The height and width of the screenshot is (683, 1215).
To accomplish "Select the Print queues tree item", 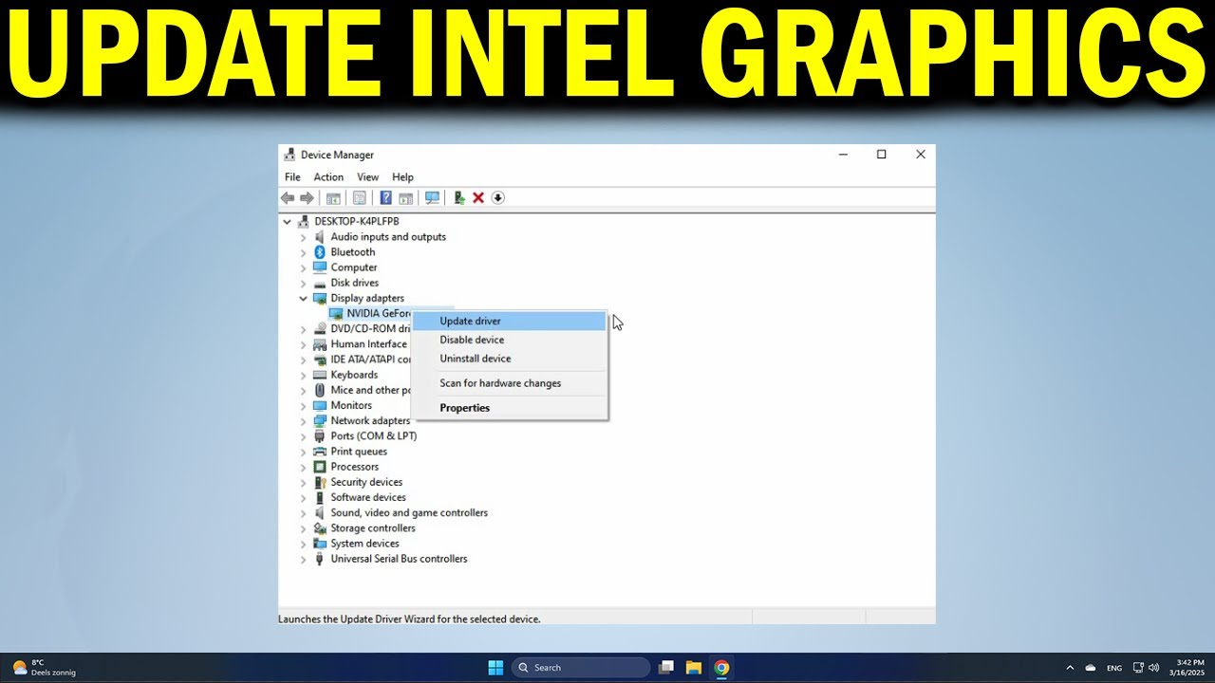I will [x=359, y=452].
